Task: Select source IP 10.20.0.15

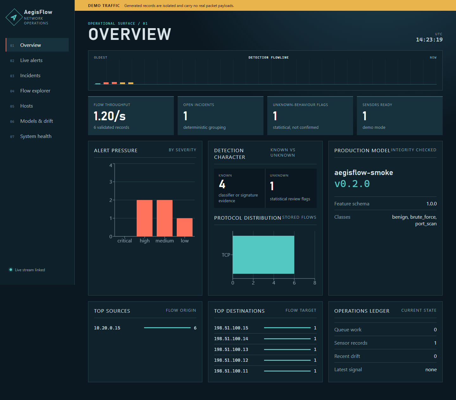Action: [x=107, y=328]
